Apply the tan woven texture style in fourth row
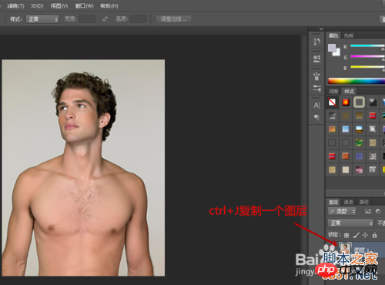Image resolution: width=385 pixels, height=285 pixels. pos(373,142)
